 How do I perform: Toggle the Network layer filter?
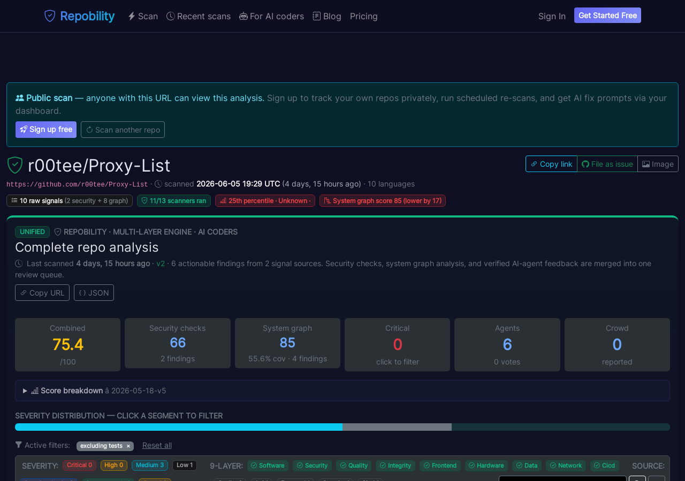(x=566, y=466)
